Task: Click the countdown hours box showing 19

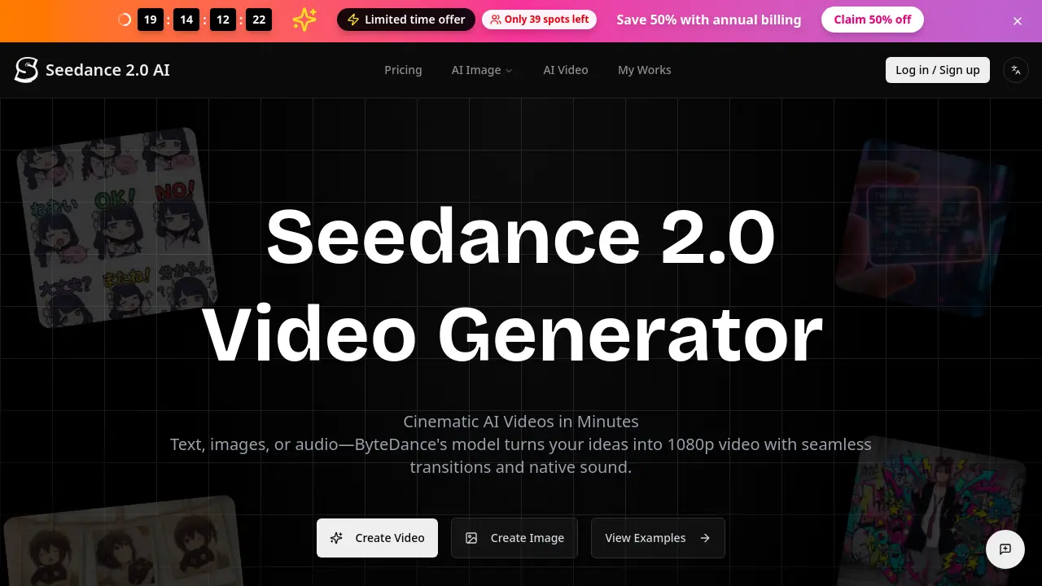Action: coord(151,20)
